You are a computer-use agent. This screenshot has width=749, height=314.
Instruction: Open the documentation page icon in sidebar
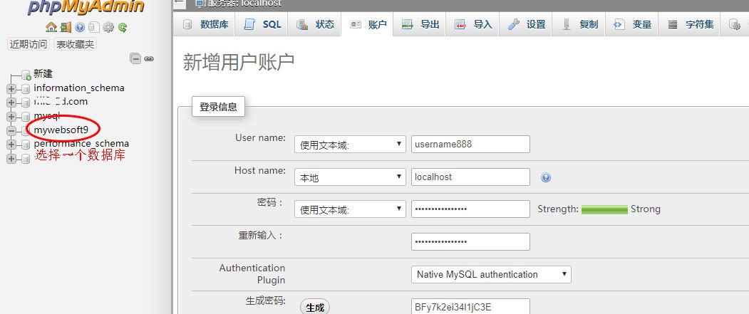pyautogui.click(x=94, y=27)
